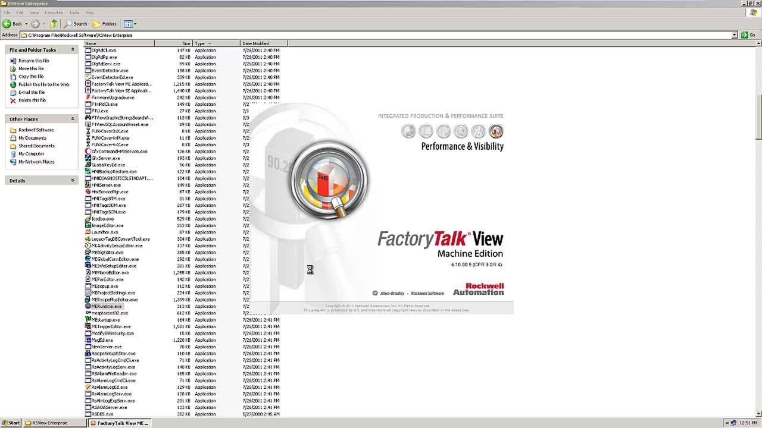Open My Network Places link

point(36,162)
